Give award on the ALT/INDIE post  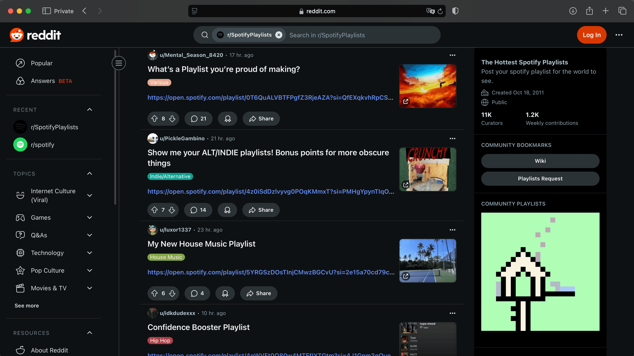pyautogui.click(x=227, y=210)
